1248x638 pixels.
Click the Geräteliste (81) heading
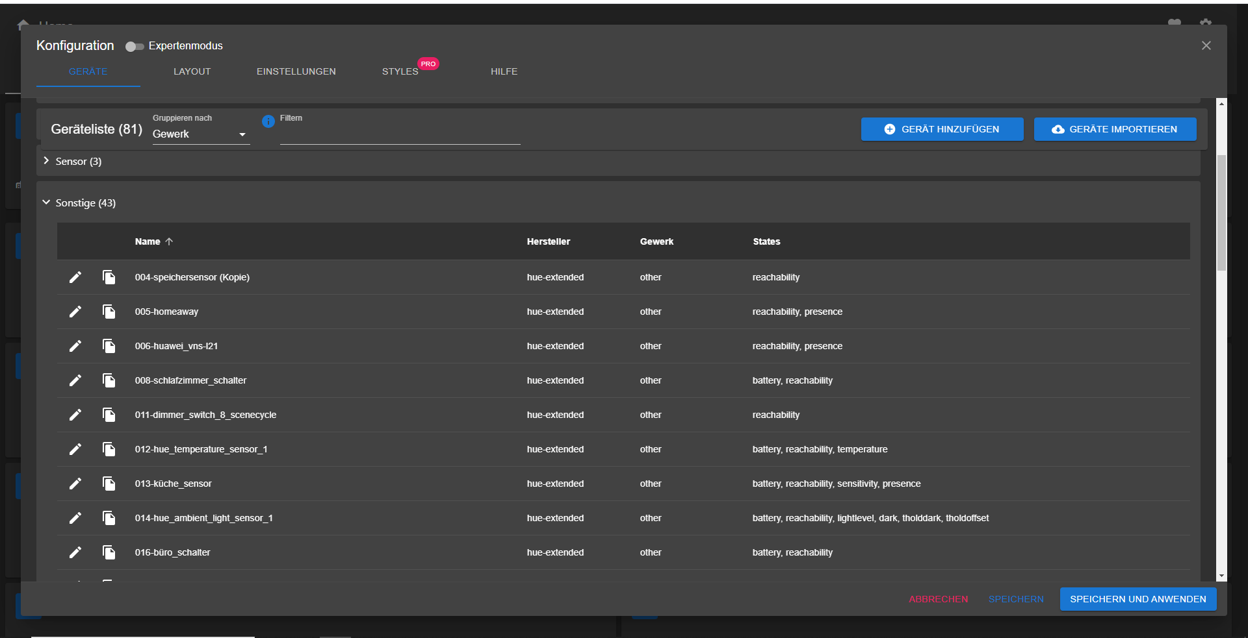[x=96, y=129]
